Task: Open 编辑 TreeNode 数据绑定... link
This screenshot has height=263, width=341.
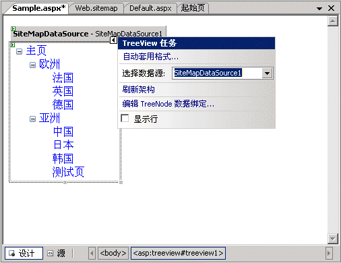Action: [x=168, y=104]
